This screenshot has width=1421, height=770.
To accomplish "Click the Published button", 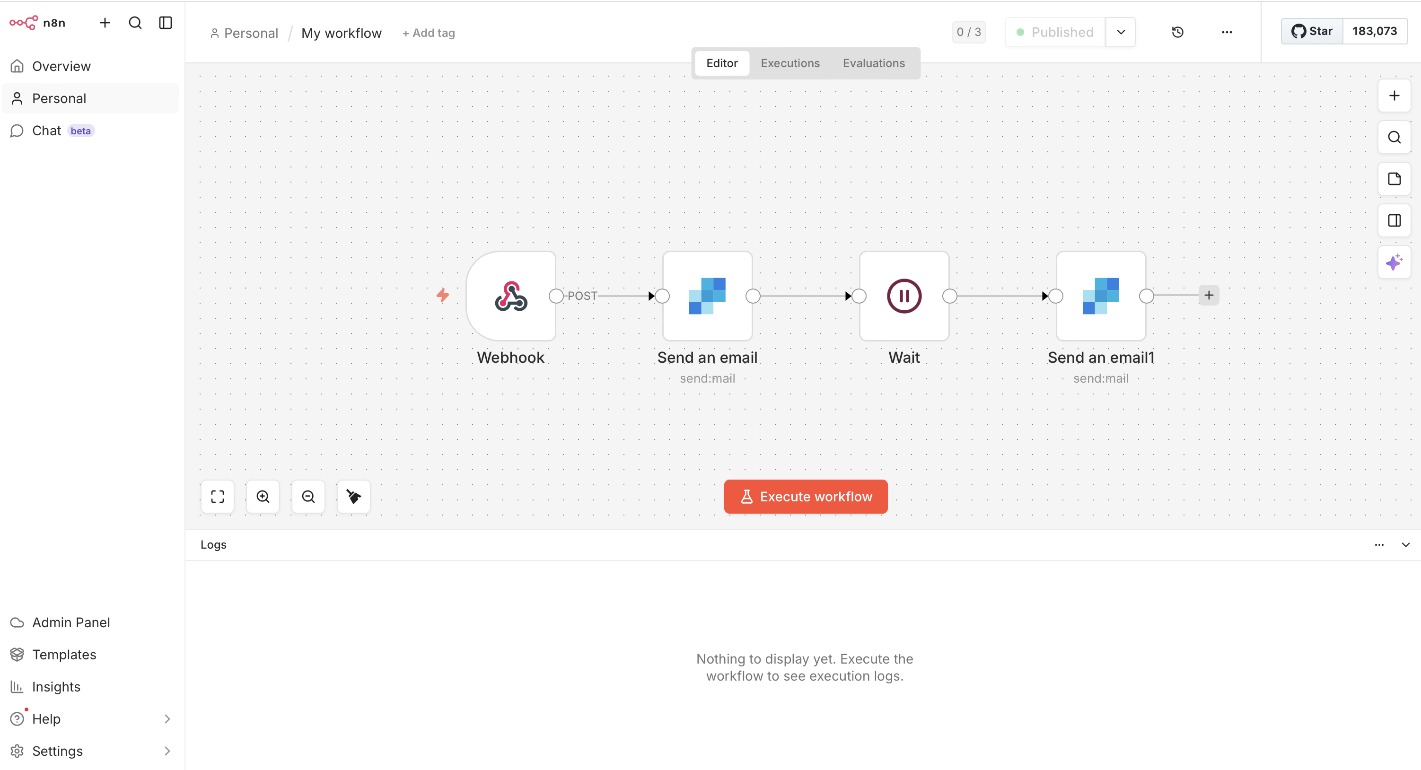I will pyautogui.click(x=1055, y=32).
